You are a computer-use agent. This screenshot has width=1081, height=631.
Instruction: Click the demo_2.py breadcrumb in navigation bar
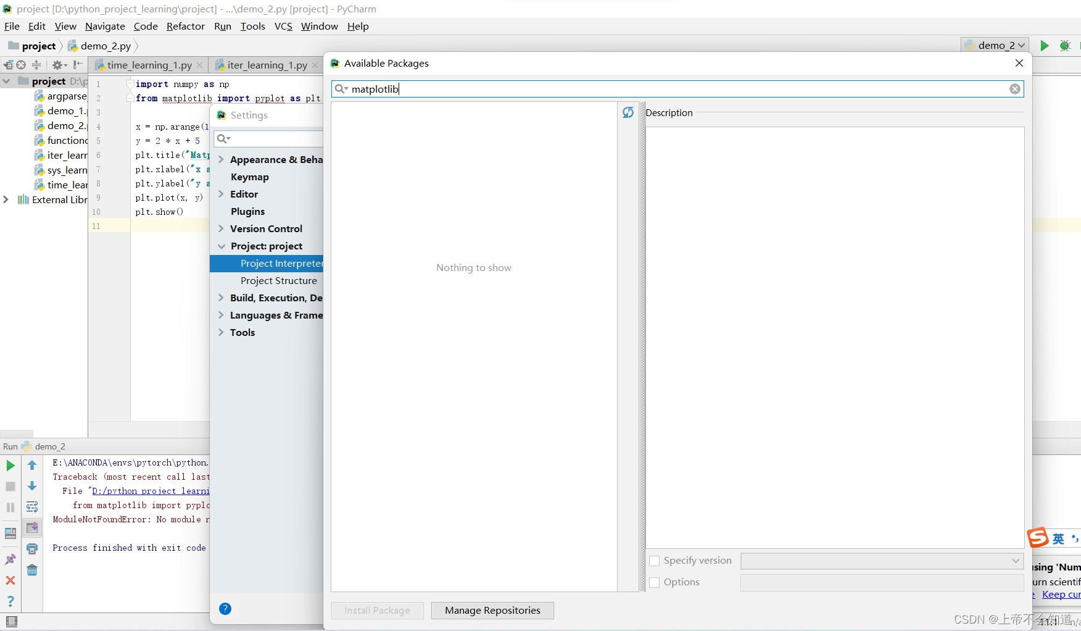pyautogui.click(x=99, y=46)
